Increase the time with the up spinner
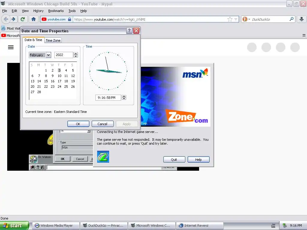This screenshot has height=230, width=307. 124,96
